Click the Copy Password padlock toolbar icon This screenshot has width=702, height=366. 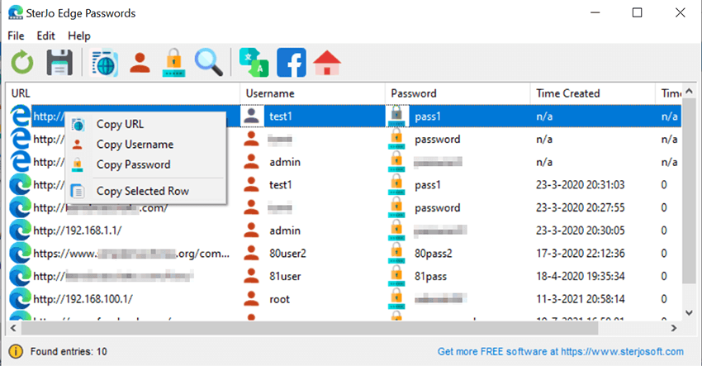(x=173, y=63)
